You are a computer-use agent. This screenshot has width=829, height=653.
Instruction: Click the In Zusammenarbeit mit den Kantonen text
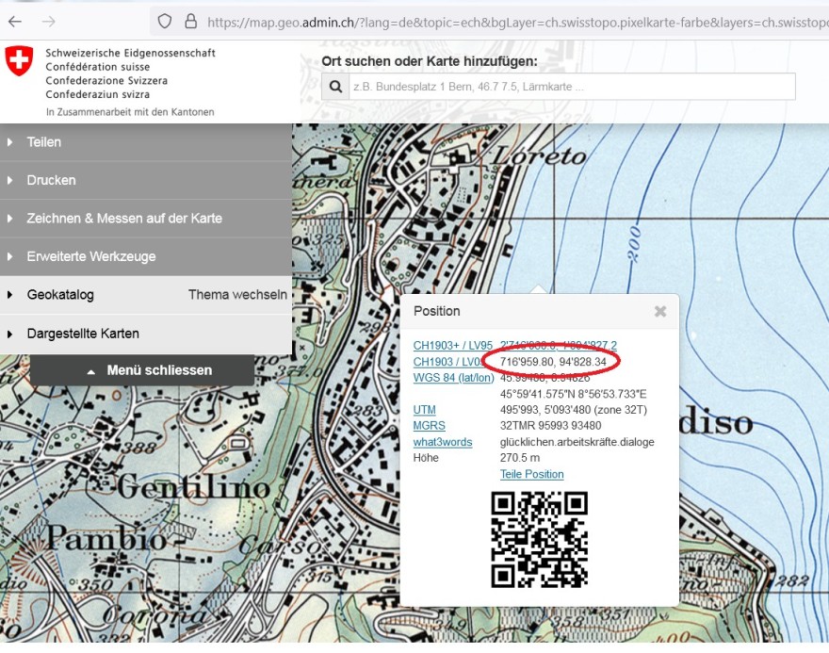pos(130,112)
